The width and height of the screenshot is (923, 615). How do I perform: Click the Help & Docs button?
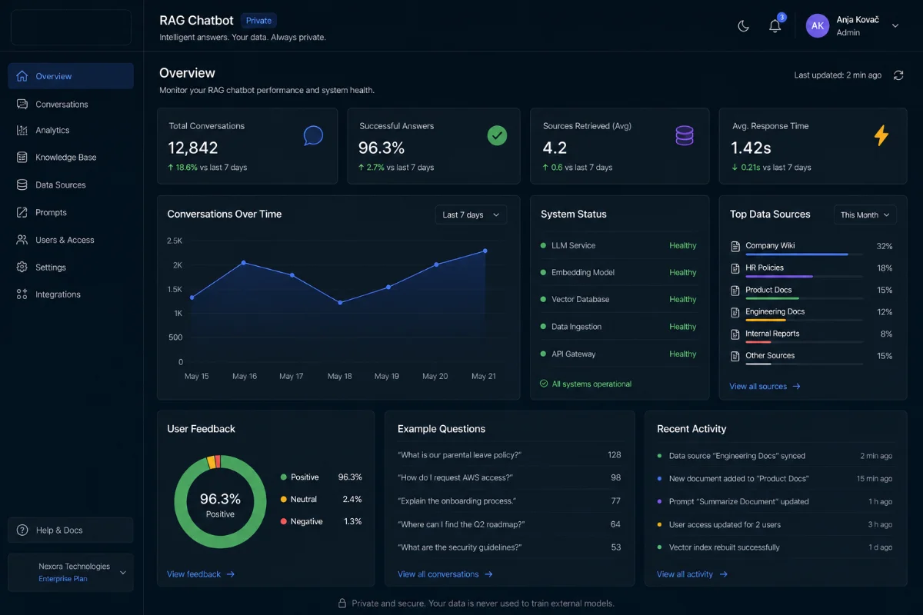coord(71,530)
